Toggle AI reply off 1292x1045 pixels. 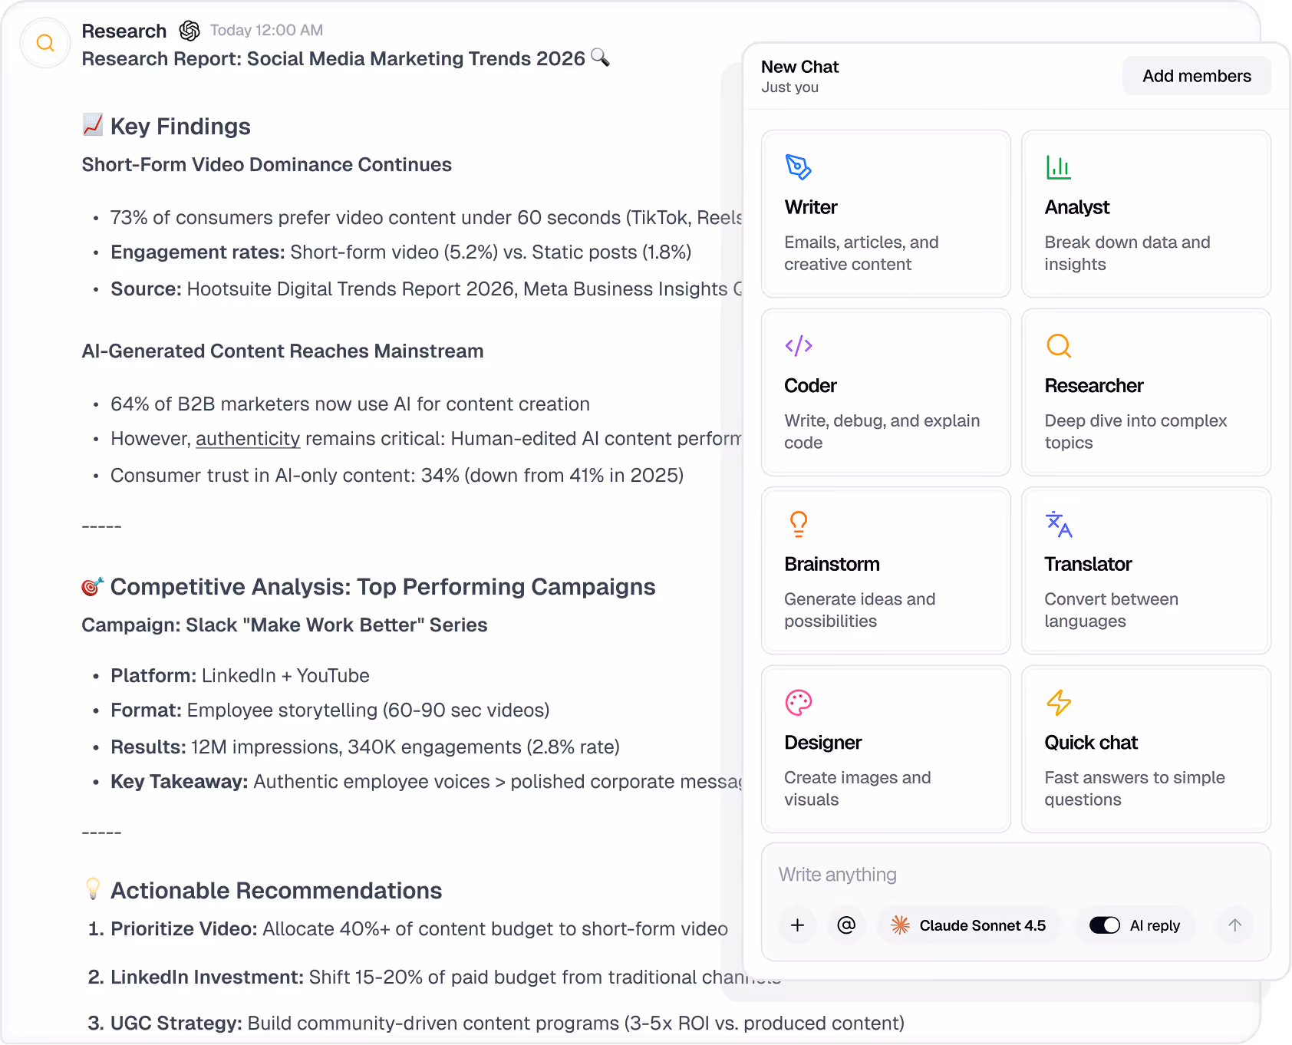pyautogui.click(x=1104, y=925)
